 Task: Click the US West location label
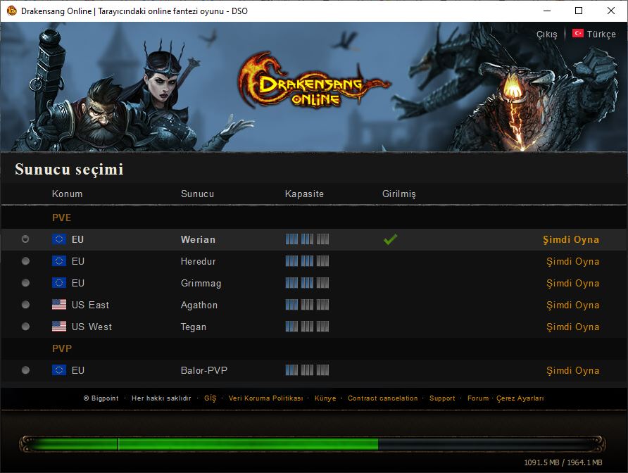click(x=92, y=327)
